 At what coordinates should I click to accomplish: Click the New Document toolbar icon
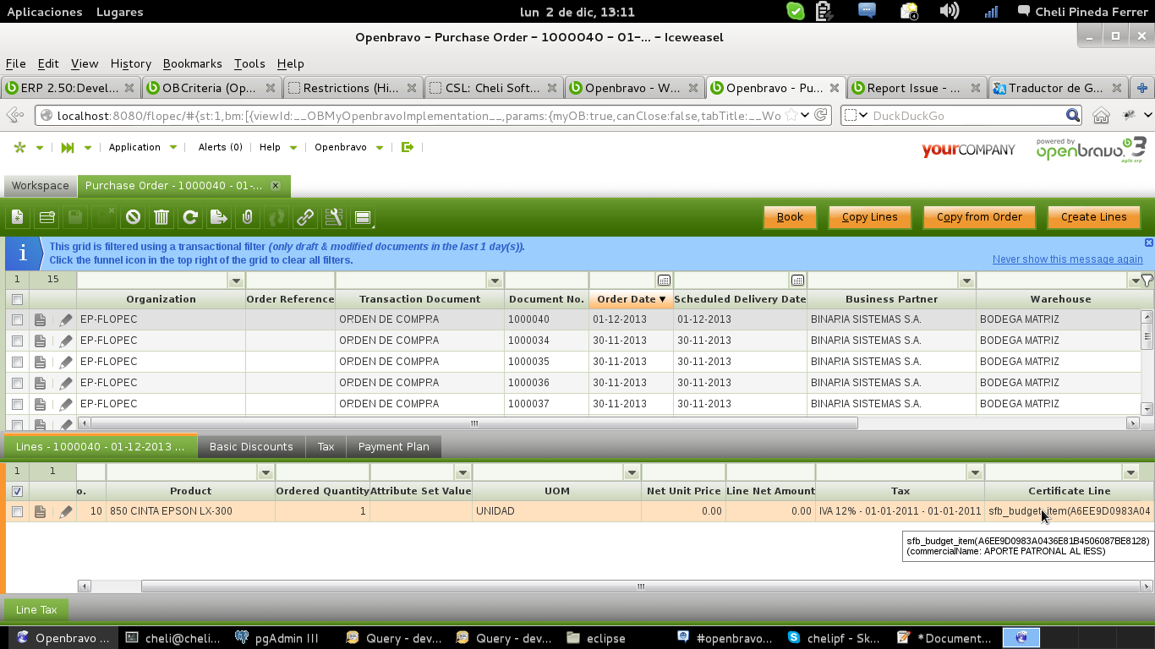pyautogui.click(x=18, y=217)
